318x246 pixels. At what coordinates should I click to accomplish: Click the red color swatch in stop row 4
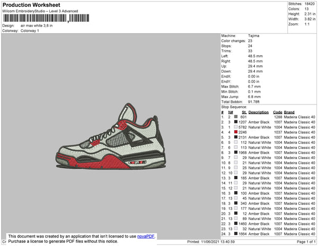pos(236,132)
